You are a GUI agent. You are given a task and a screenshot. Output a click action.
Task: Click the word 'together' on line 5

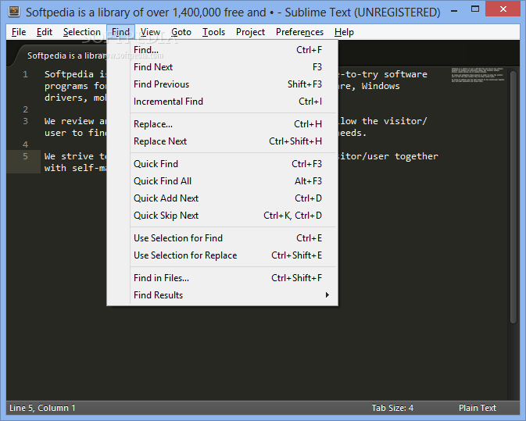tap(417, 156)
